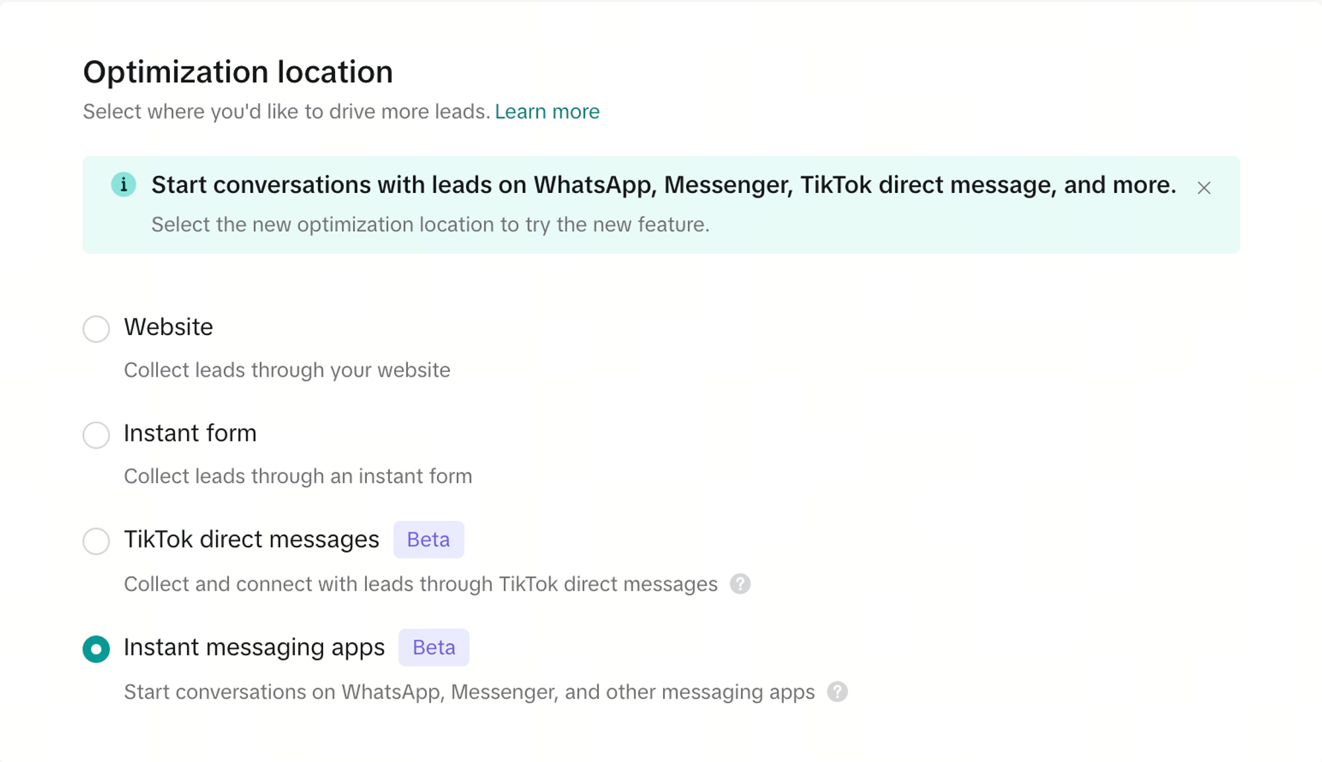Click the banner subtext about new feature
Viewport: 1322px width, 762px height.
click(x=430, y=225)
